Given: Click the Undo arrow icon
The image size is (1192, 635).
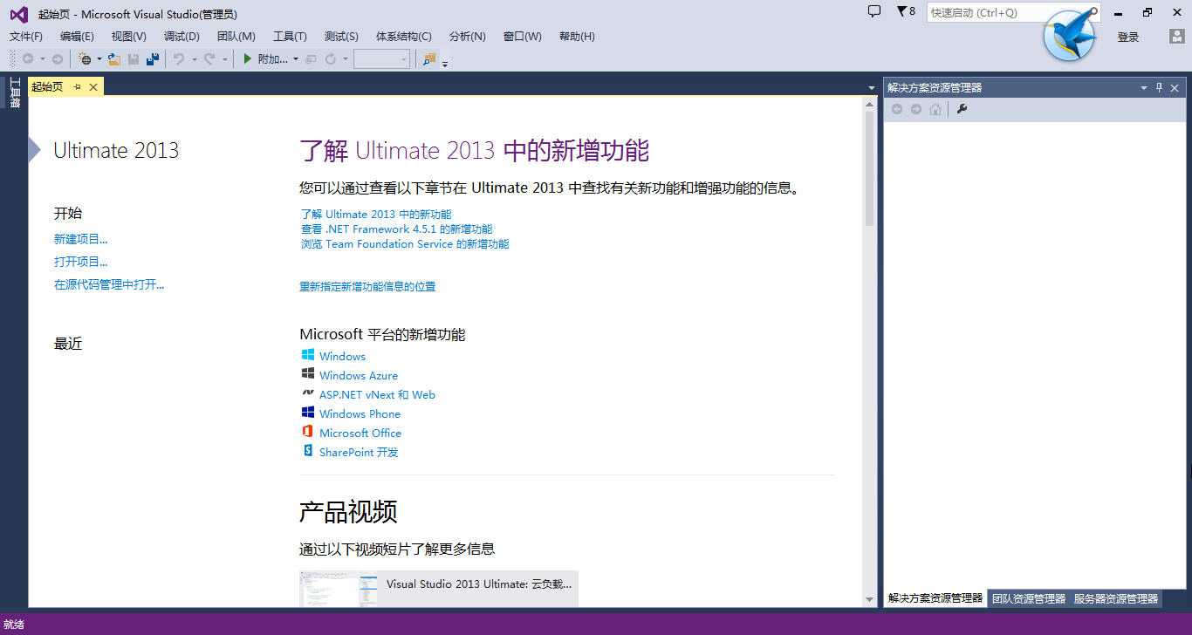Looking at the screenshot, I should [x=179, y=59].
